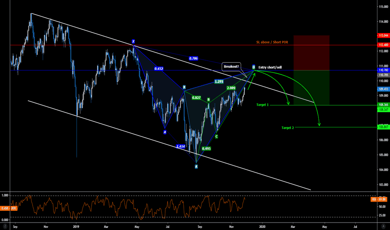Click the Z icon in bottom-left corner
The image size is (390, 230).
click(5, 226)
